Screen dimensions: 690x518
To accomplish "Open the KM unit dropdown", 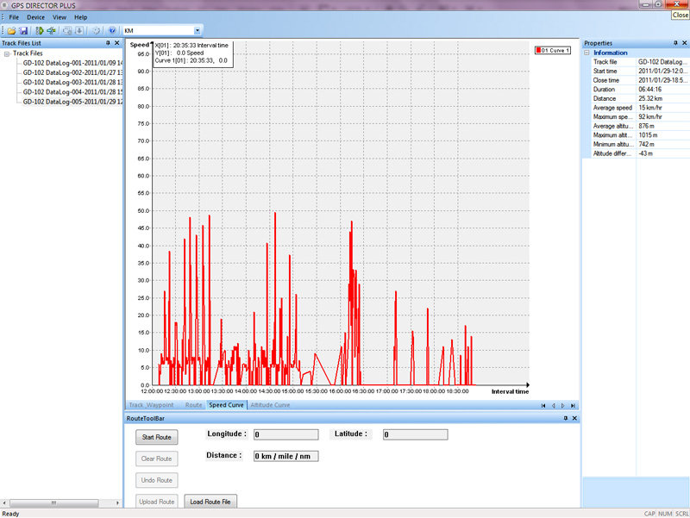I will (198, 30).
